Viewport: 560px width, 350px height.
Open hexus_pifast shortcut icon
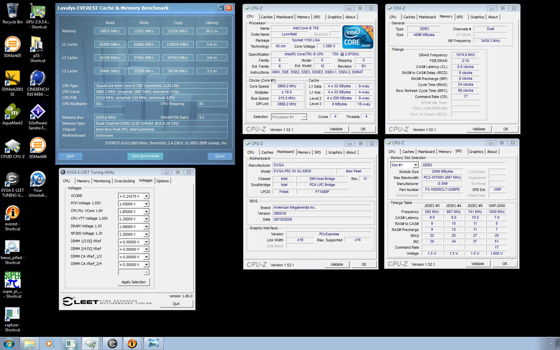(x=12, y=252)
